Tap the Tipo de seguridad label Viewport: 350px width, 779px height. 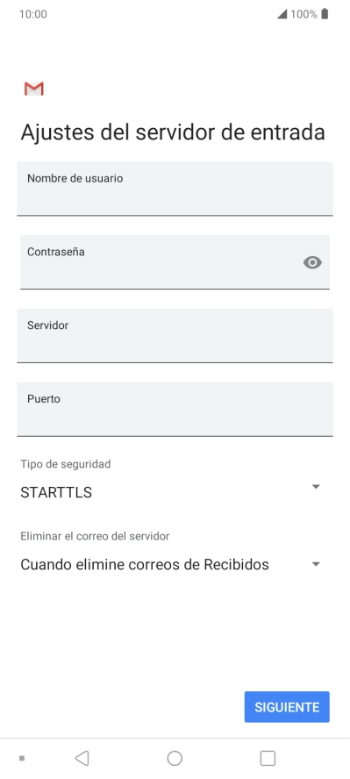click(x=66, y=464)
